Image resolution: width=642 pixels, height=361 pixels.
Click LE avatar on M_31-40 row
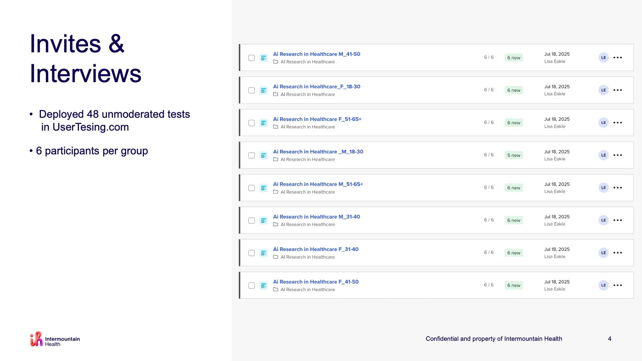pos(603,220)
